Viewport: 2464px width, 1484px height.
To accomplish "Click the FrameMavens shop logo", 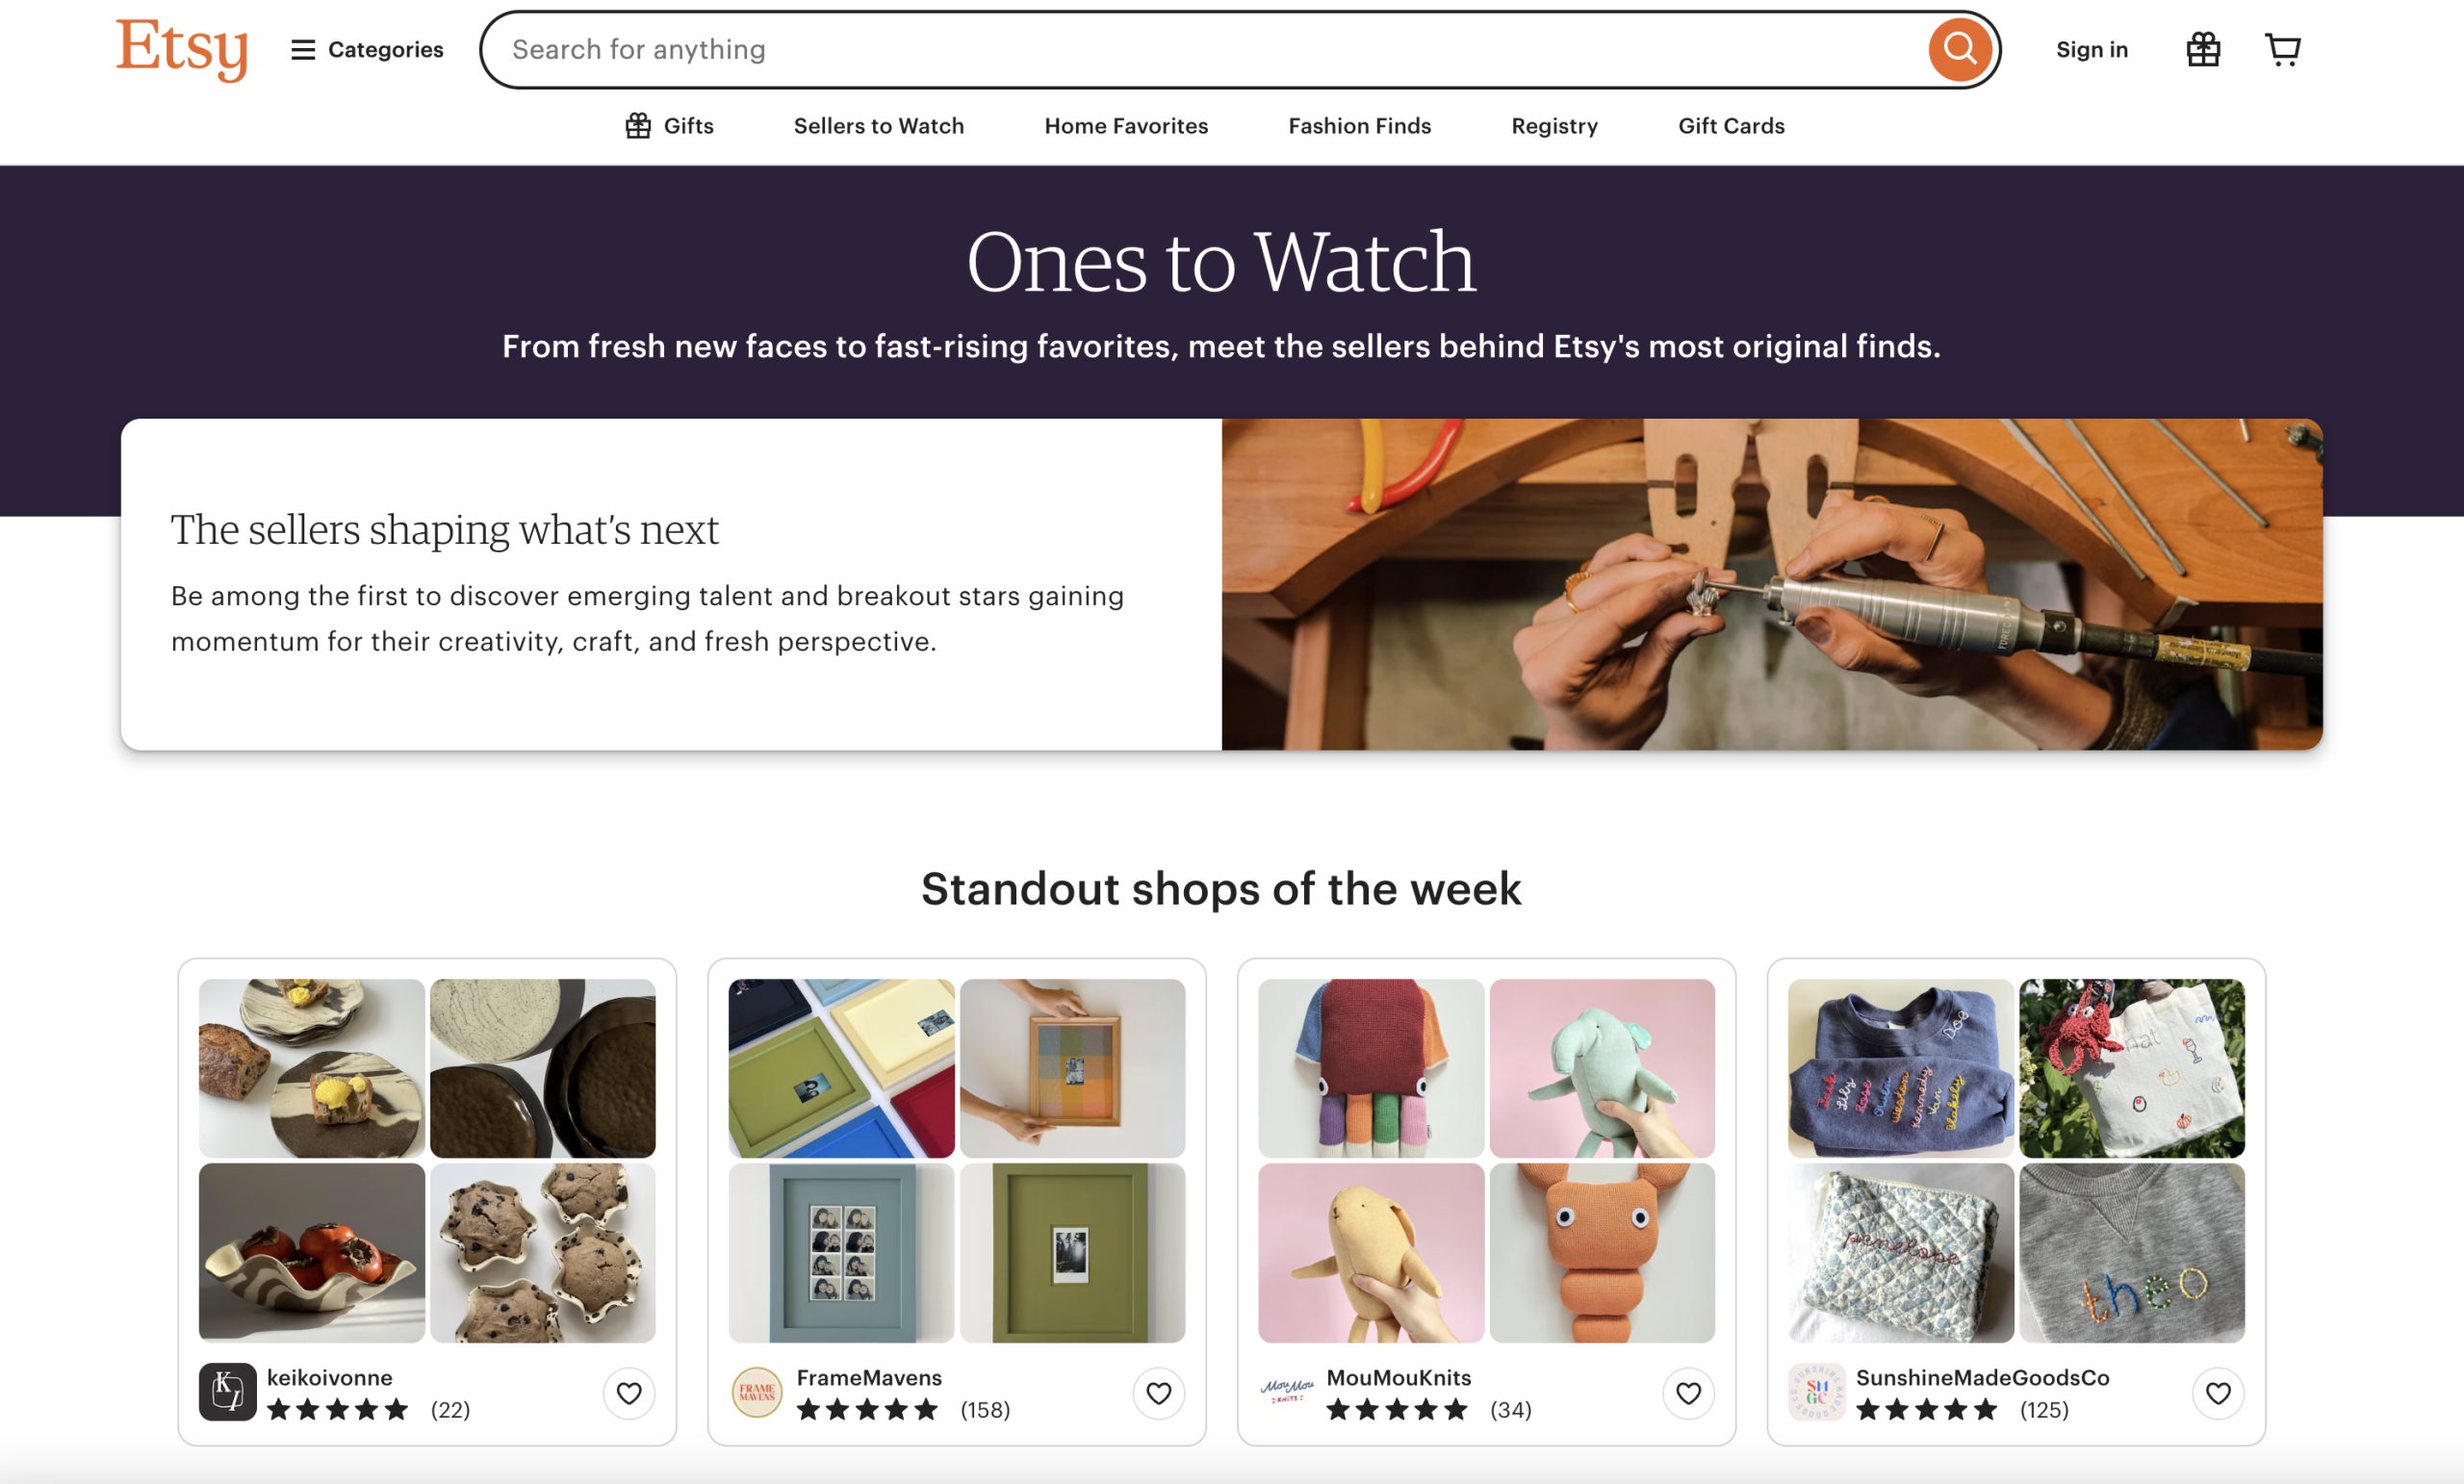I will pos(757,1391).
